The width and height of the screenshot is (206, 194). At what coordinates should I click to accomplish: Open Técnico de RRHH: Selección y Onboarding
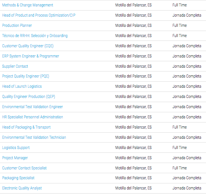(x=35, y=36)
